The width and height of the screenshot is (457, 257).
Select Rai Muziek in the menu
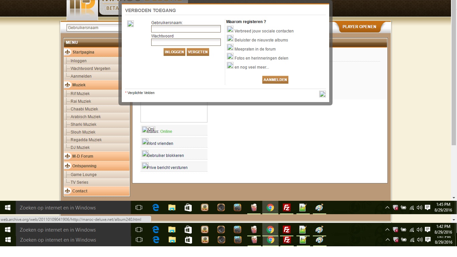pos(81,101)
